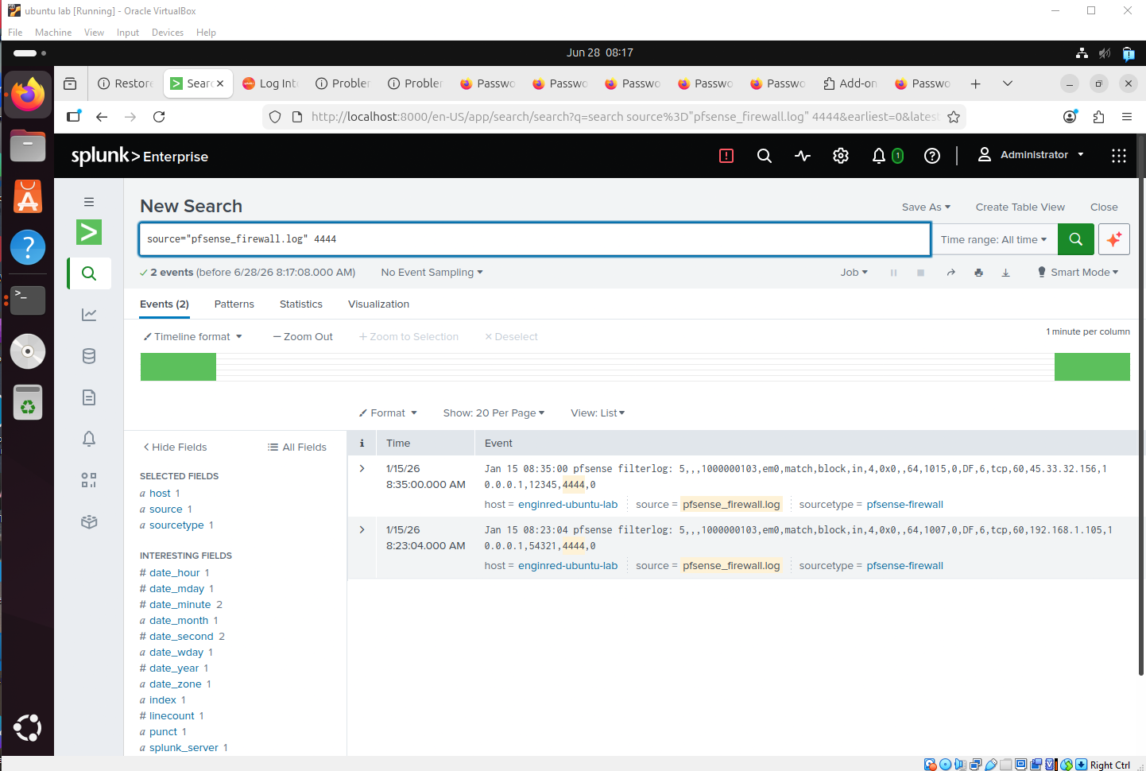Open the Administrator user menu
This screenshot has height=771, width=1146.
[x=1031, y=155]
